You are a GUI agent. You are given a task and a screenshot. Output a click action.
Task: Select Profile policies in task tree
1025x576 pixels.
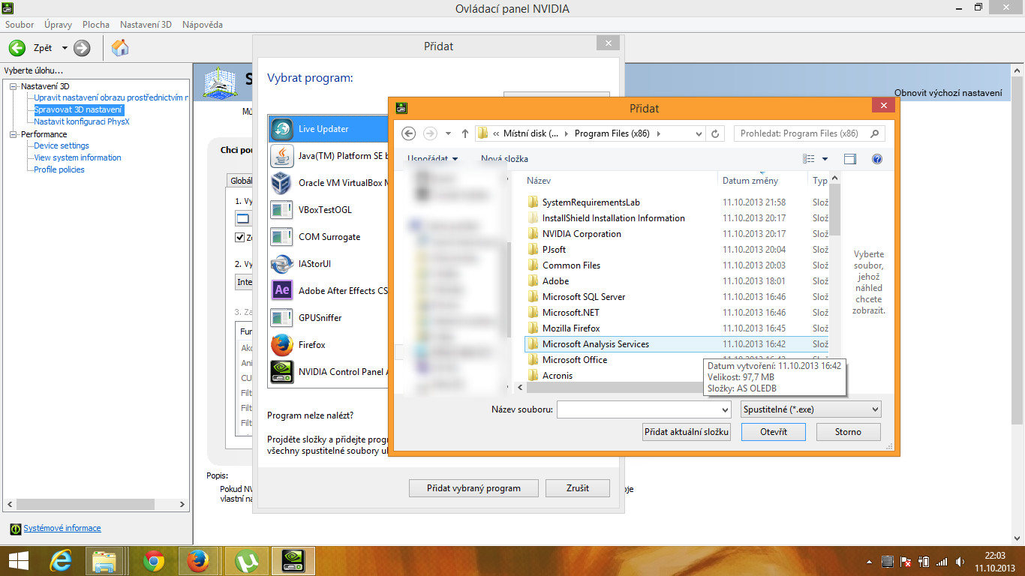[59, 169]
